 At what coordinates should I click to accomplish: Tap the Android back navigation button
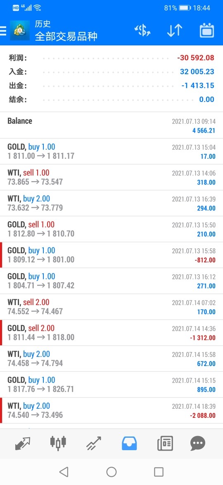[x=64, y=472]
